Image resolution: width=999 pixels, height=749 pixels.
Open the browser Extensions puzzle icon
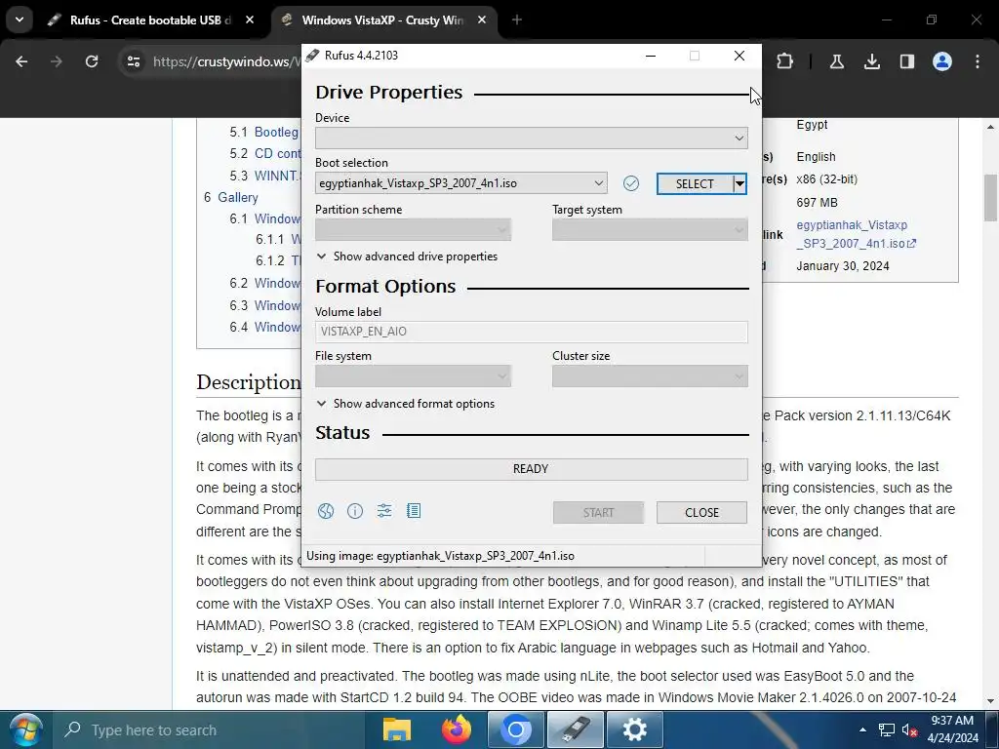[785, 61]
